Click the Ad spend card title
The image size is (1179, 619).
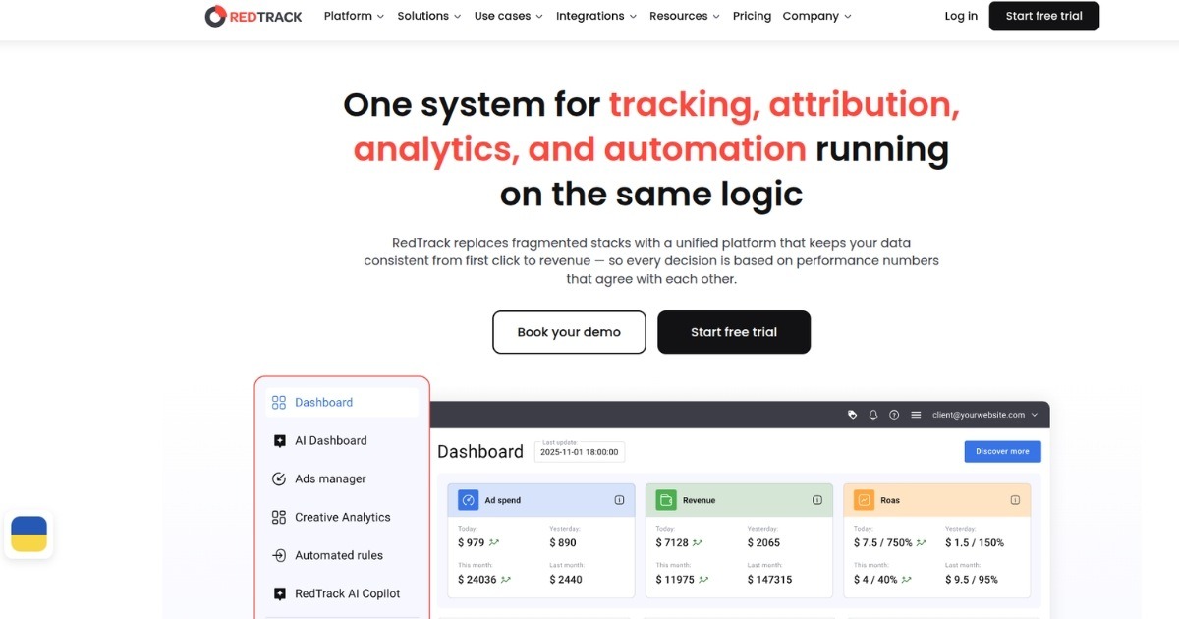click(x=503, y=500)
